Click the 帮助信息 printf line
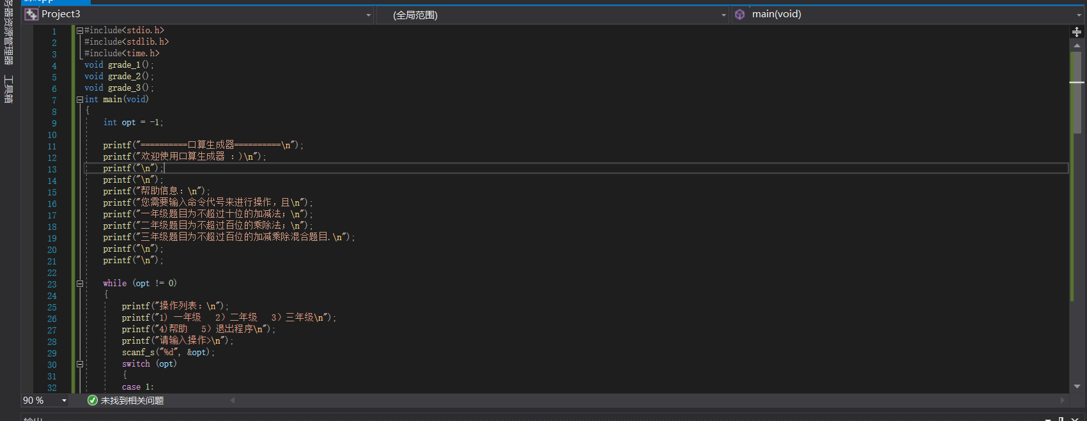 pos(157,191)
